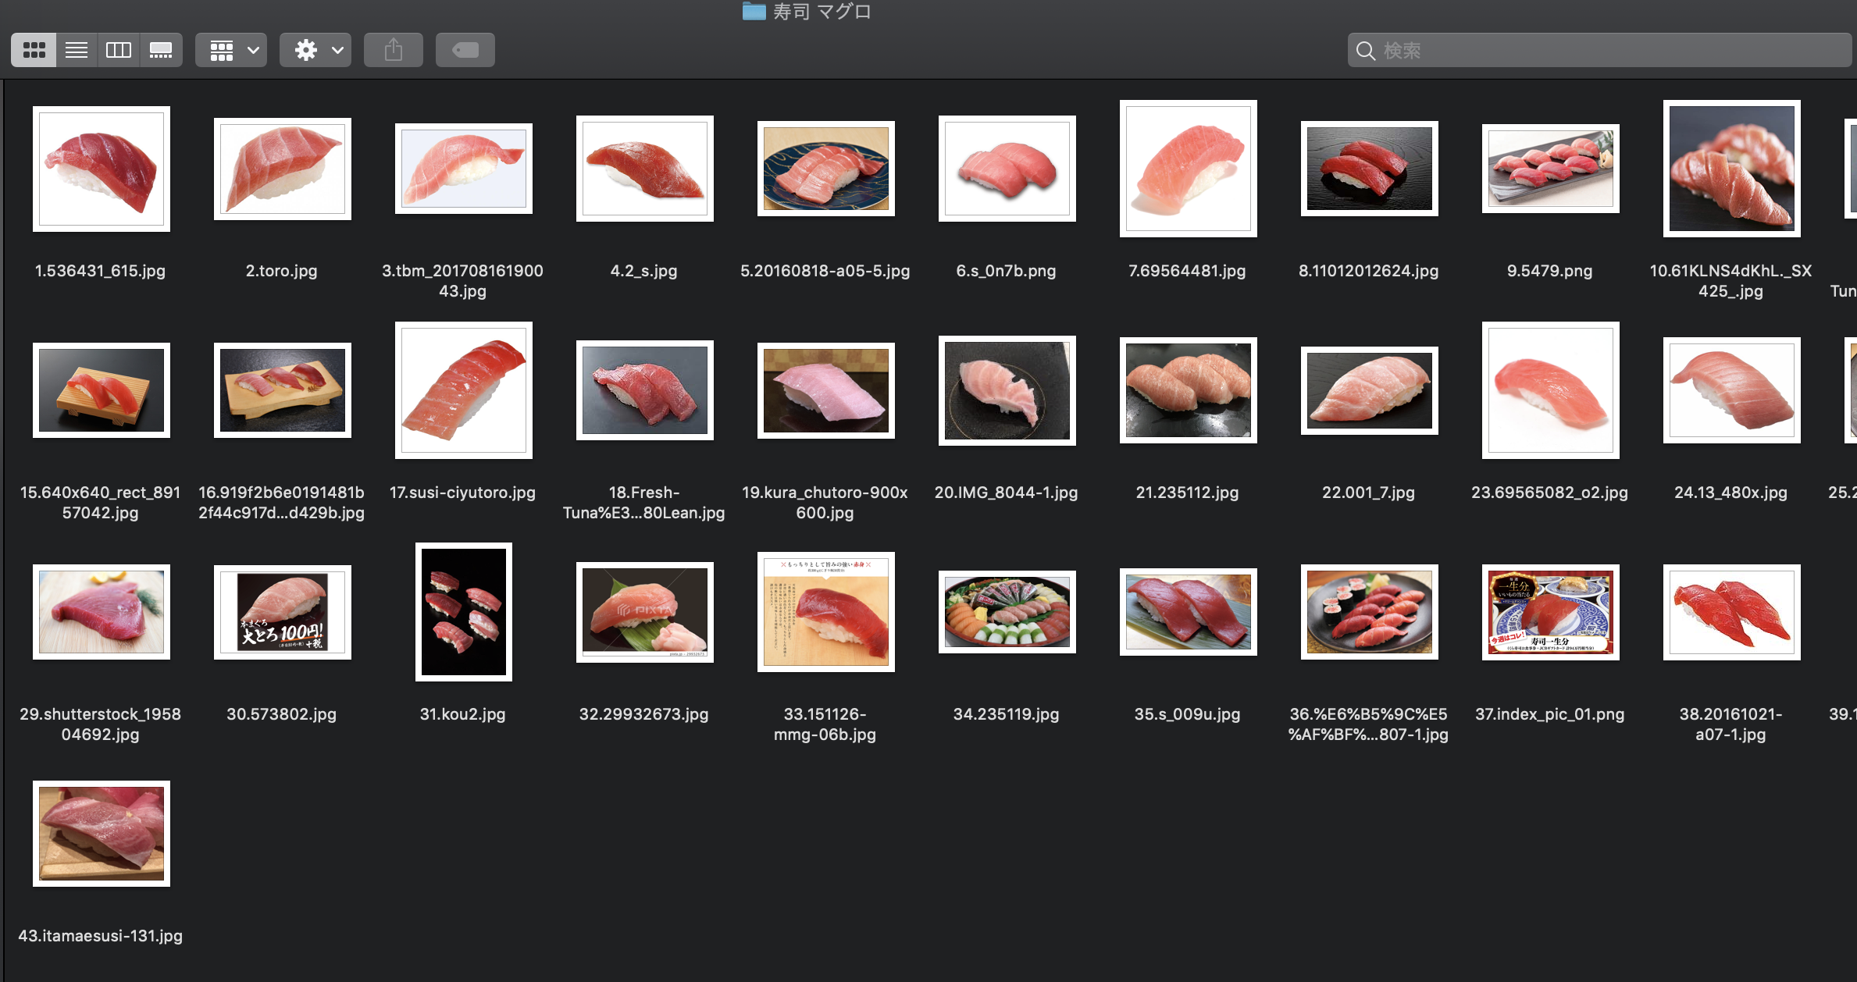Screen dimensions: 1857x982
Task: Switch to column view mode
Action: click(118, 49)
